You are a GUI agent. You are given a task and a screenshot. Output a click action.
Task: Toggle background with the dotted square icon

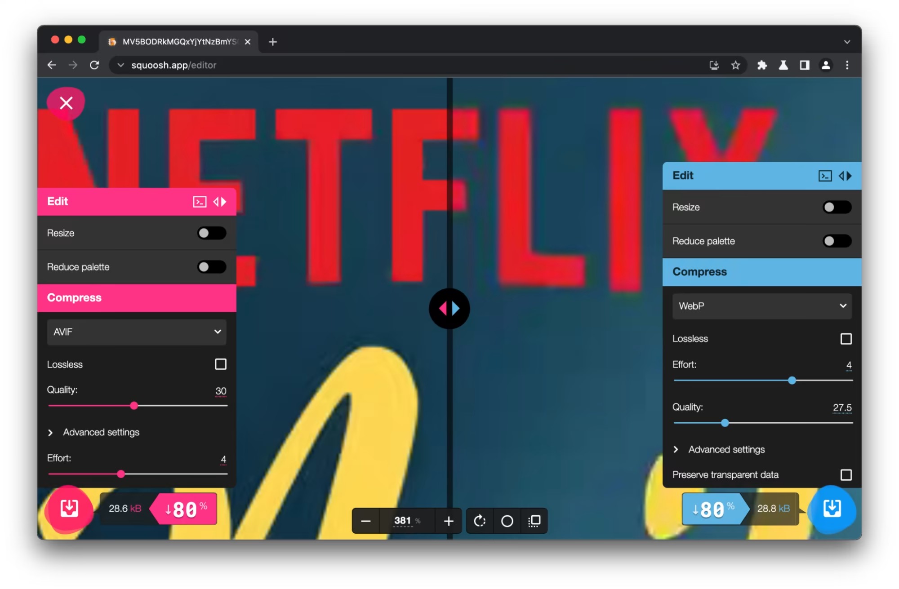click(534, 521)
